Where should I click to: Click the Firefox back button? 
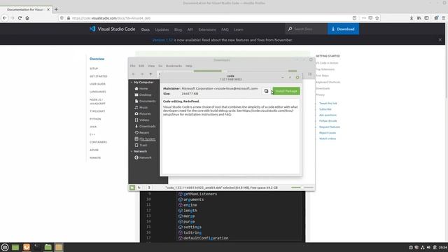click(x=5, y=18)
